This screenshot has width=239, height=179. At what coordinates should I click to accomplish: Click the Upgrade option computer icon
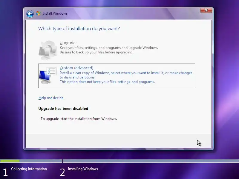click(48, 50)
